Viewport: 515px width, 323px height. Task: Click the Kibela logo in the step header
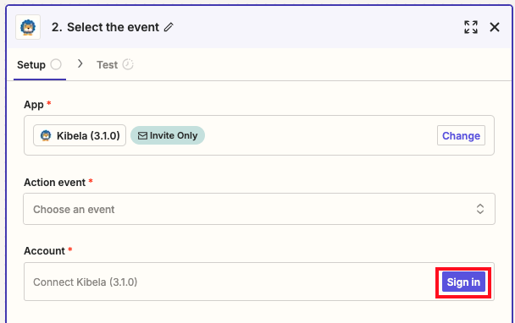(x=28, y=27)
